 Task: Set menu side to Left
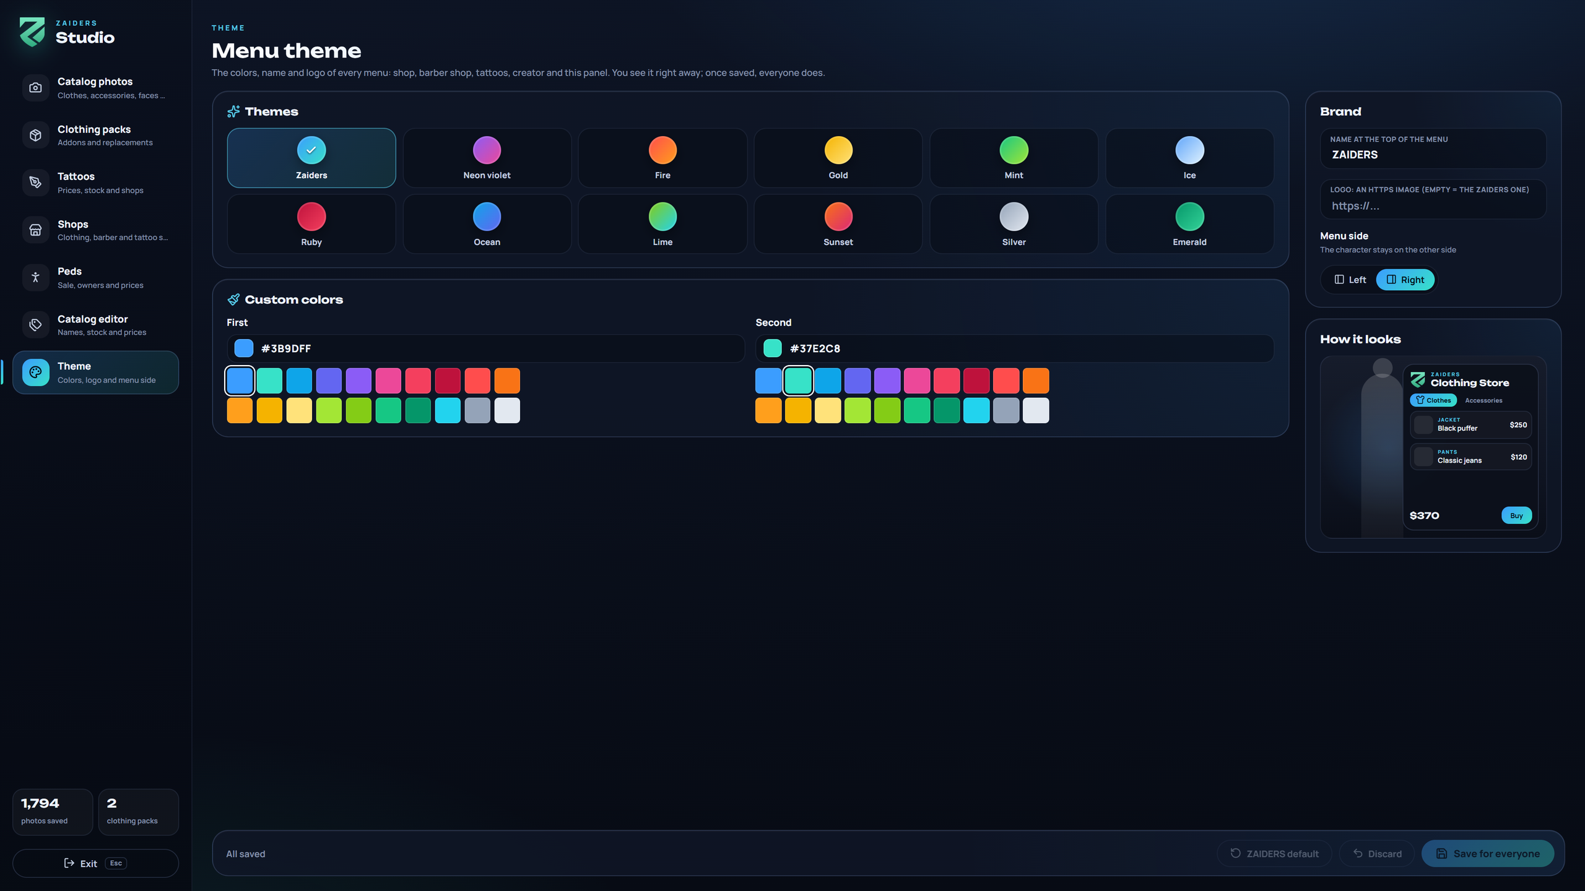(1350, 280)
